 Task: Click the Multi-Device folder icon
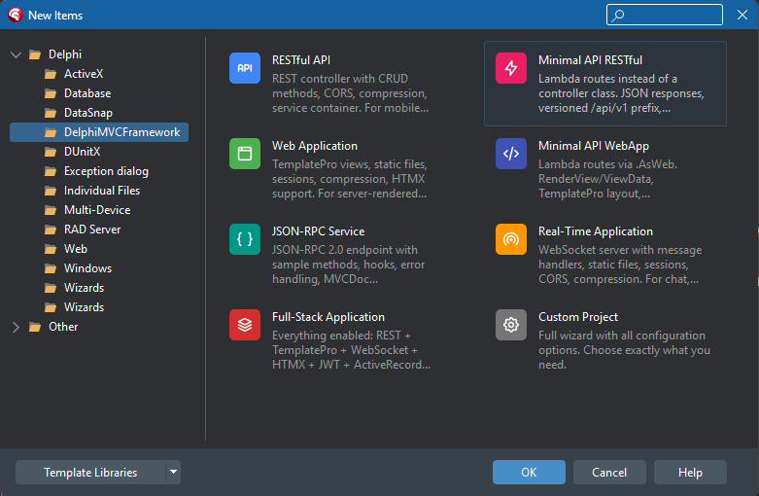[x=51, y=210]
